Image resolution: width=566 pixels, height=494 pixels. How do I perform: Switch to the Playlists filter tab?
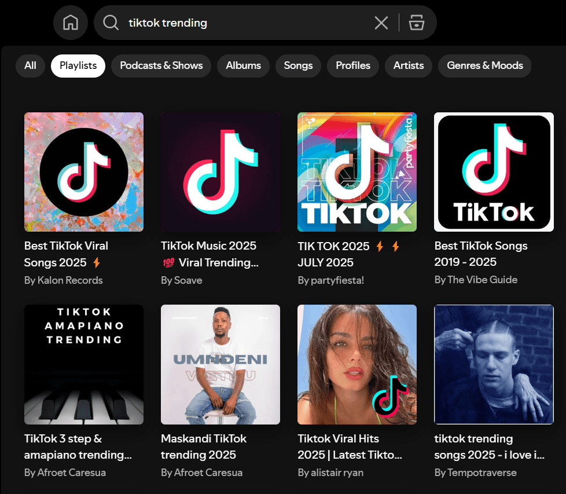[x=78, y=65]
